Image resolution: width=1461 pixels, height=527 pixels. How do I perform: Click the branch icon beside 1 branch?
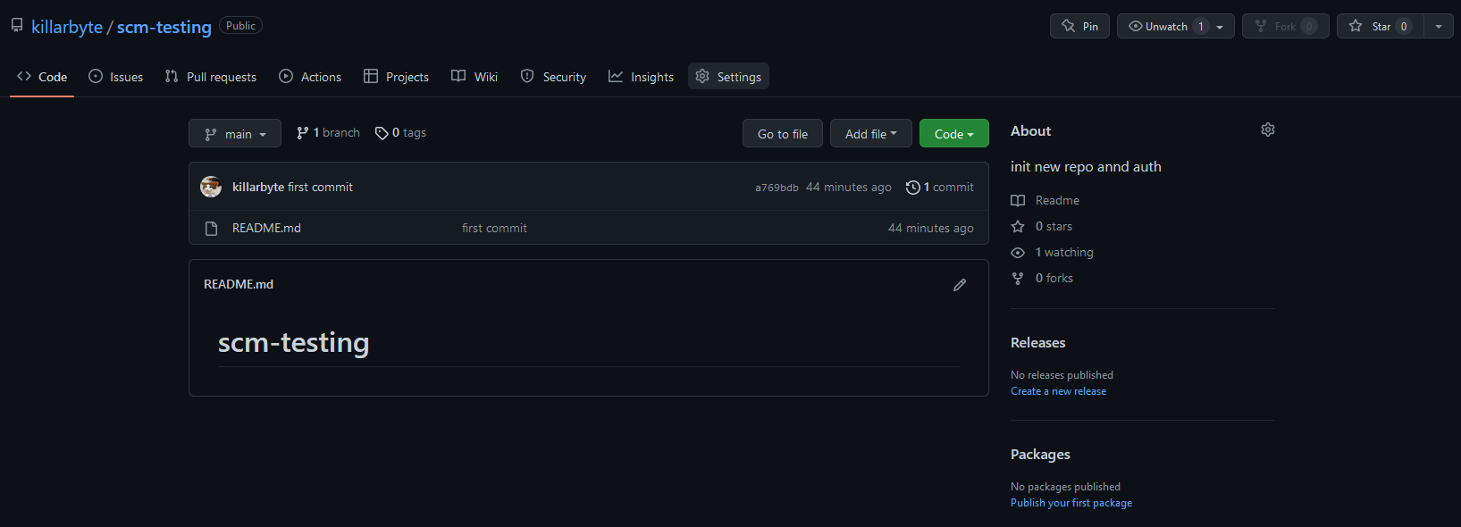[303, 133]
